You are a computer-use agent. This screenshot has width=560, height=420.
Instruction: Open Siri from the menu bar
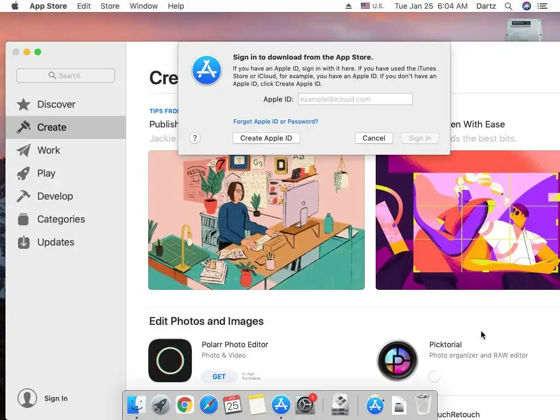tap(527, 6)
